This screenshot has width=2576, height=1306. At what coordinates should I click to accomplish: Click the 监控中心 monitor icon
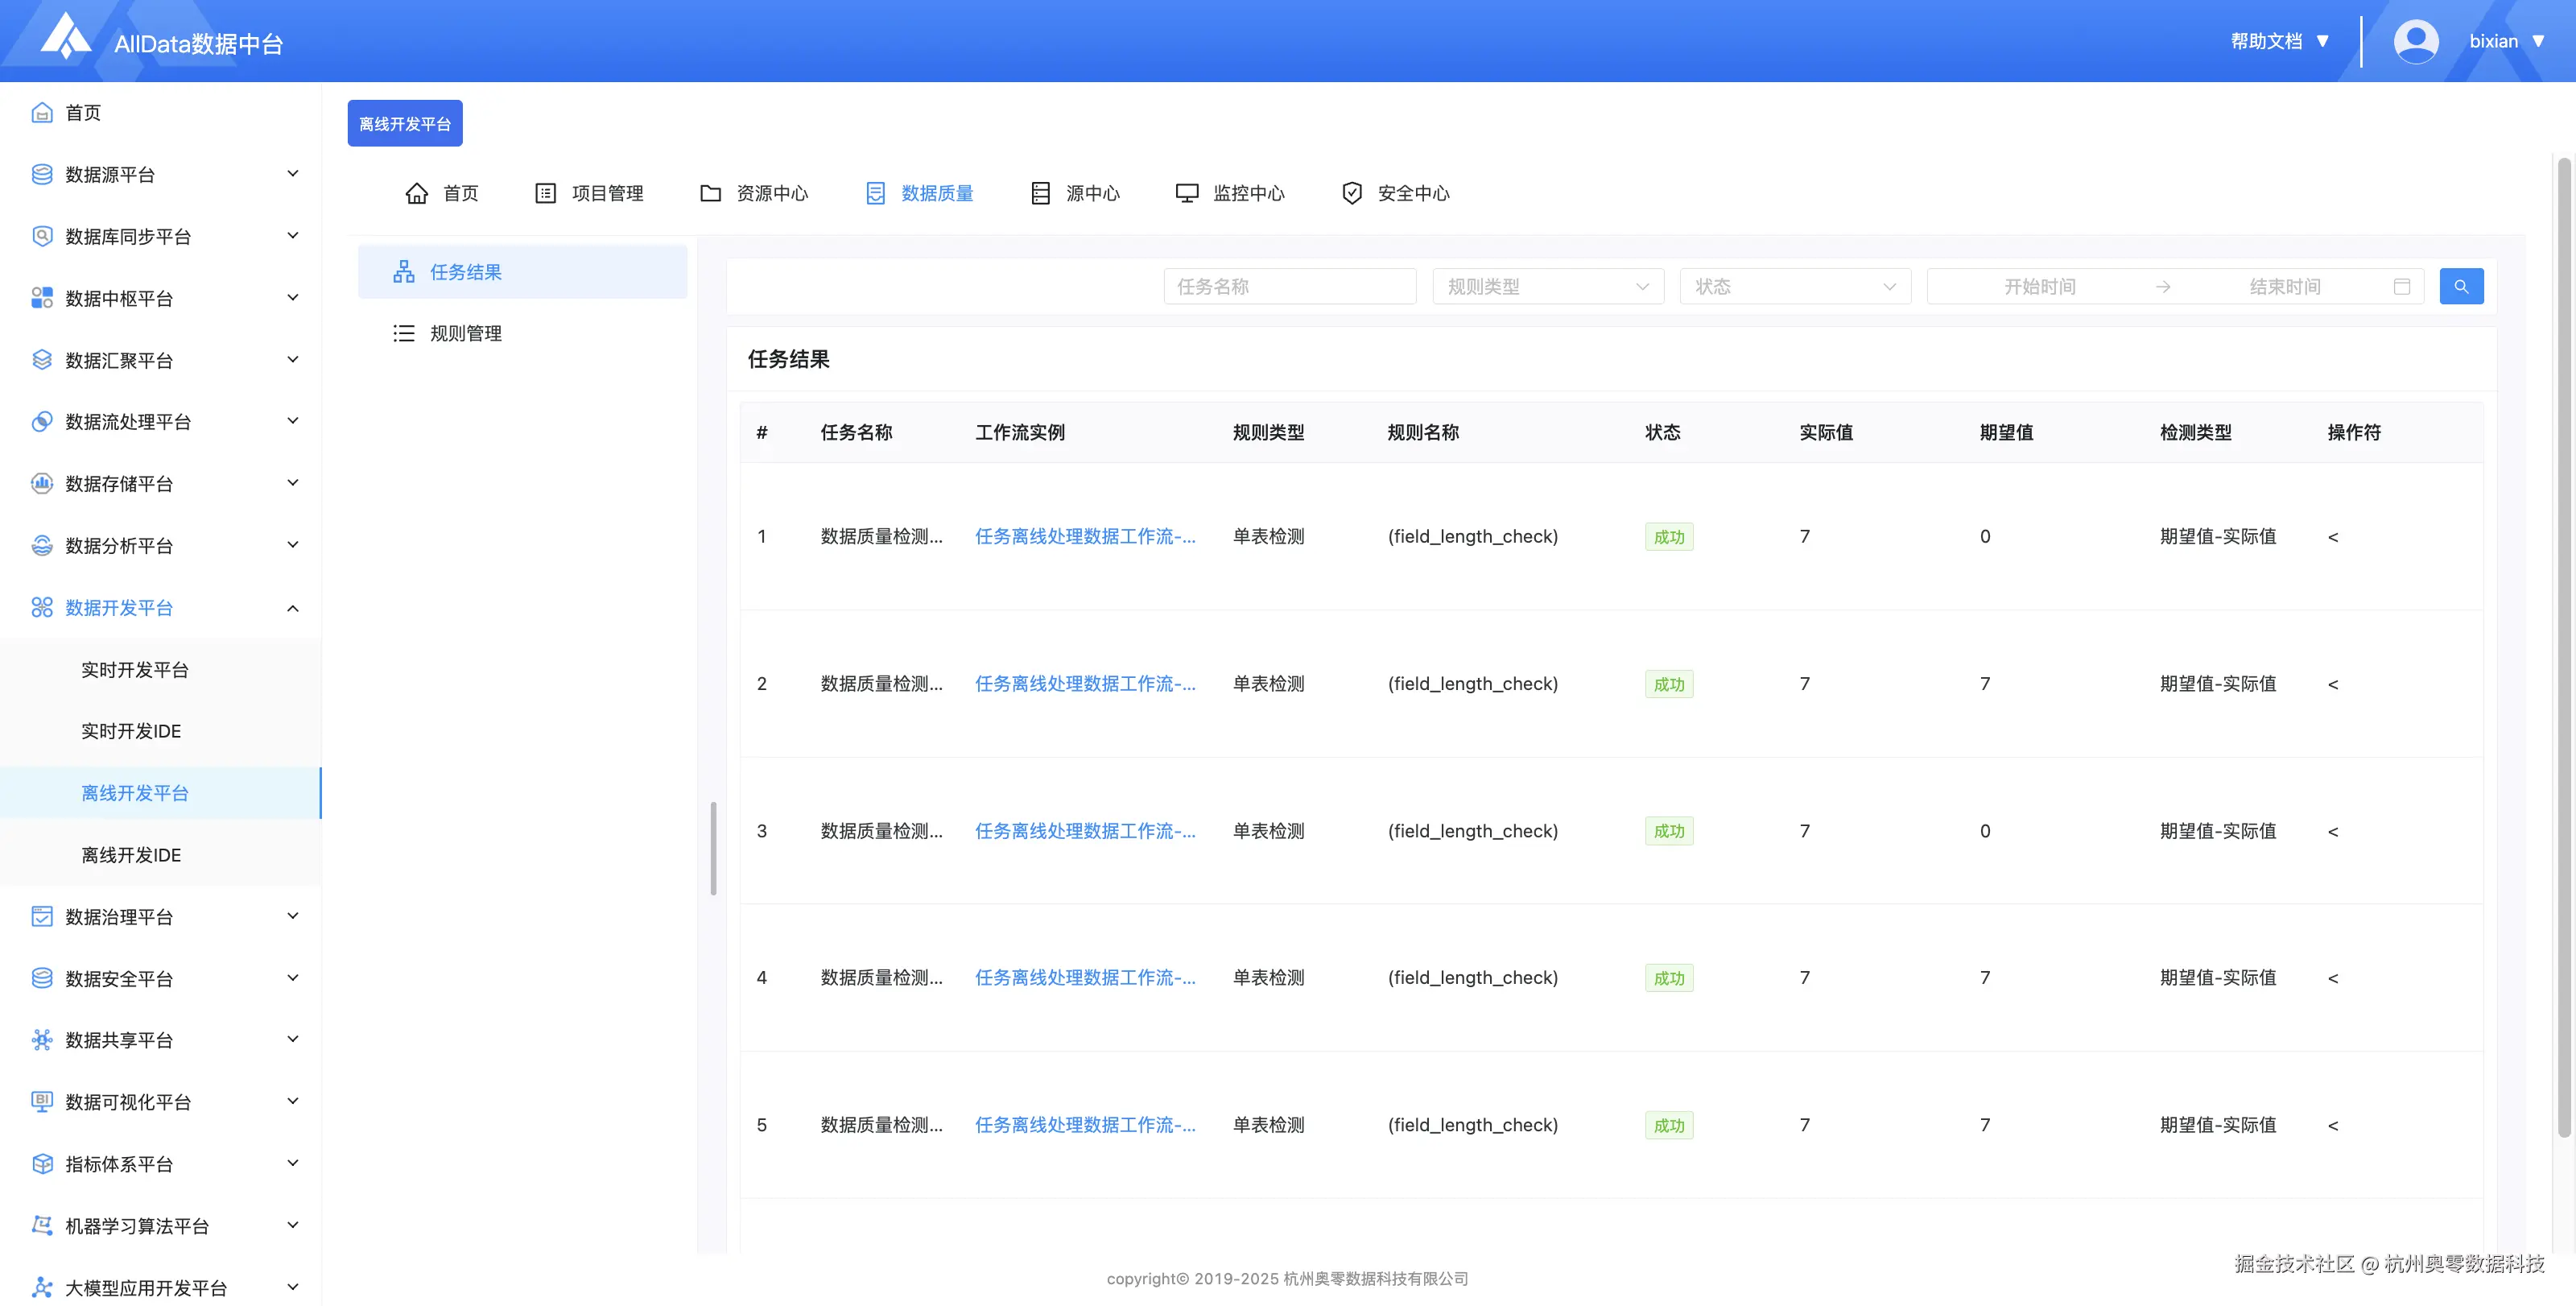pyautogui.click(x=1187, y=193)
